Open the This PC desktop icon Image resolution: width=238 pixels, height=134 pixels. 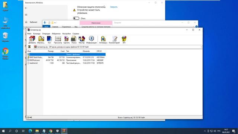point(6,23)
